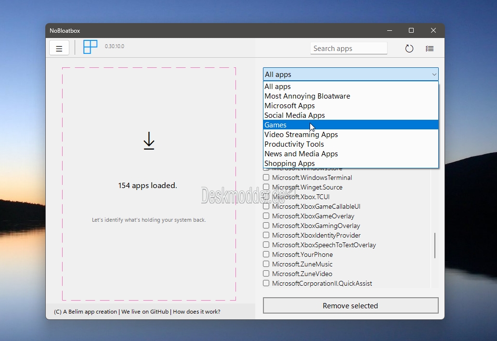Mark Microsoft.YourPhone for removal
497x341 pixels.
(266, 254)
